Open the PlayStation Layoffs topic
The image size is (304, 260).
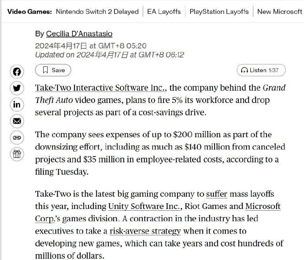point(219,11)
